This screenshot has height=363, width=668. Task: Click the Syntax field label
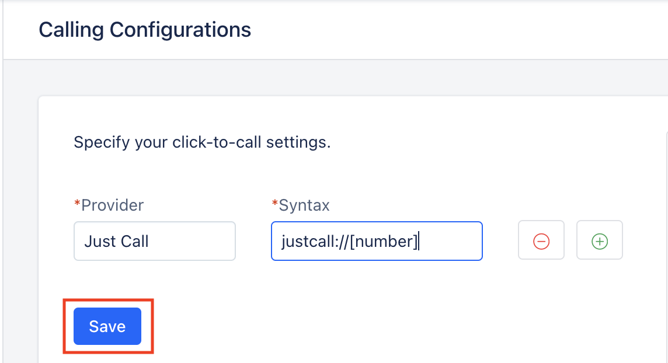coord(304,205)
